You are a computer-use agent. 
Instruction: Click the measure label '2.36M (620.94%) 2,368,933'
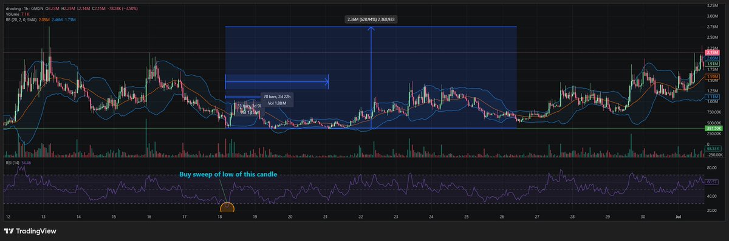tap(371, 19)
